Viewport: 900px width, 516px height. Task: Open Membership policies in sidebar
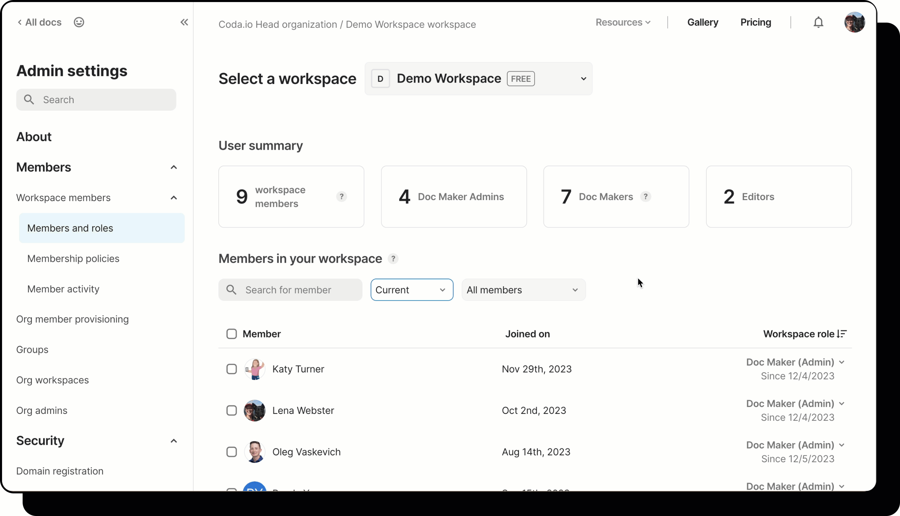click(x=73, y=258)
